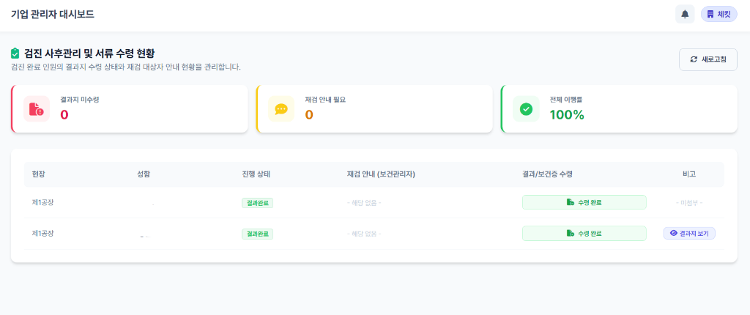Image resolution: width=750 pixels, height=315 pixels.
Task: Click second row's 수령 완료 button
Action: tap(584, 233)
